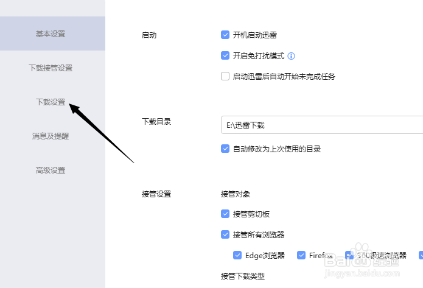Click the 接管对象 subsection heading
Viewport: 423px width, 288px height.
pos(236,194)
